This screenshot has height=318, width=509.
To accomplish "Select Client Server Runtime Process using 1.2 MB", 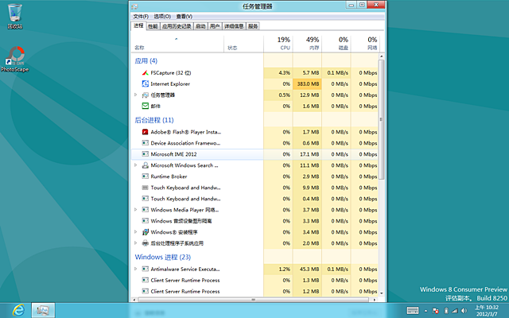I will click(254, 292).
